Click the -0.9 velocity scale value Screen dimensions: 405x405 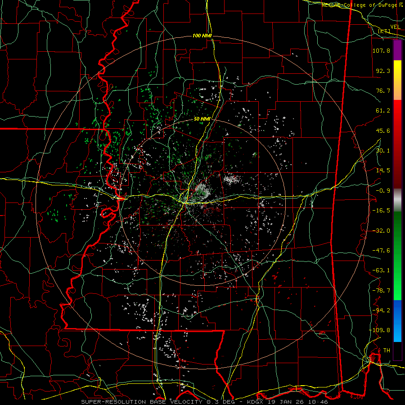pos(383,191)
